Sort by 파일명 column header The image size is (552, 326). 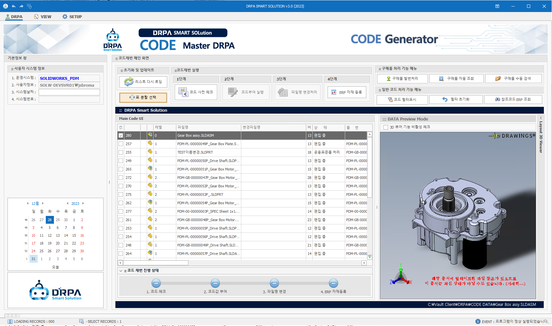(x=209, y=127)
